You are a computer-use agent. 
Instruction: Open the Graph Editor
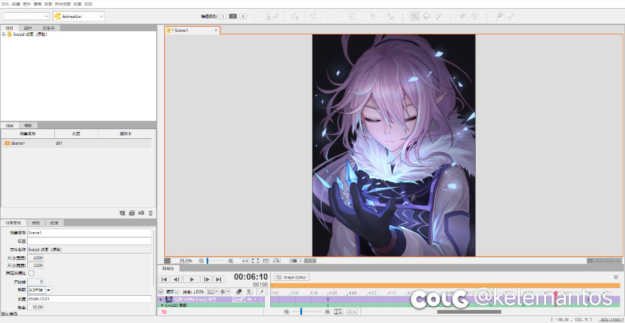[291, 277]
